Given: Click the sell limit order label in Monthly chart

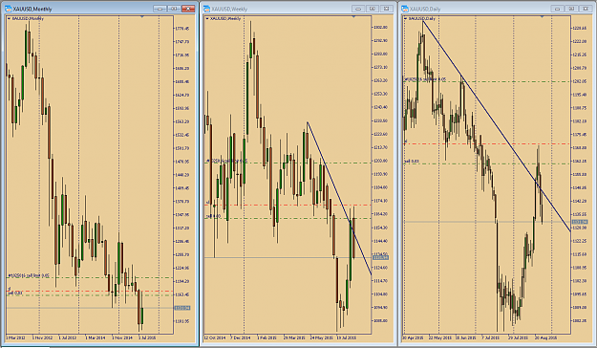Looking at the screenshot, I should click(29, 275).
